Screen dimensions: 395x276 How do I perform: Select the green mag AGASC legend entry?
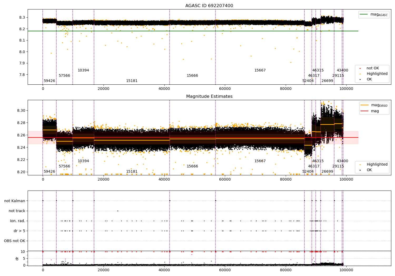[373, 14]
